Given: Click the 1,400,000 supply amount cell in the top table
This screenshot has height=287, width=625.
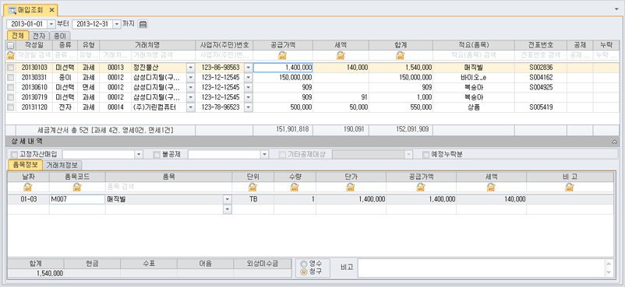Looking at the screenshot, I should coord(283,68).
